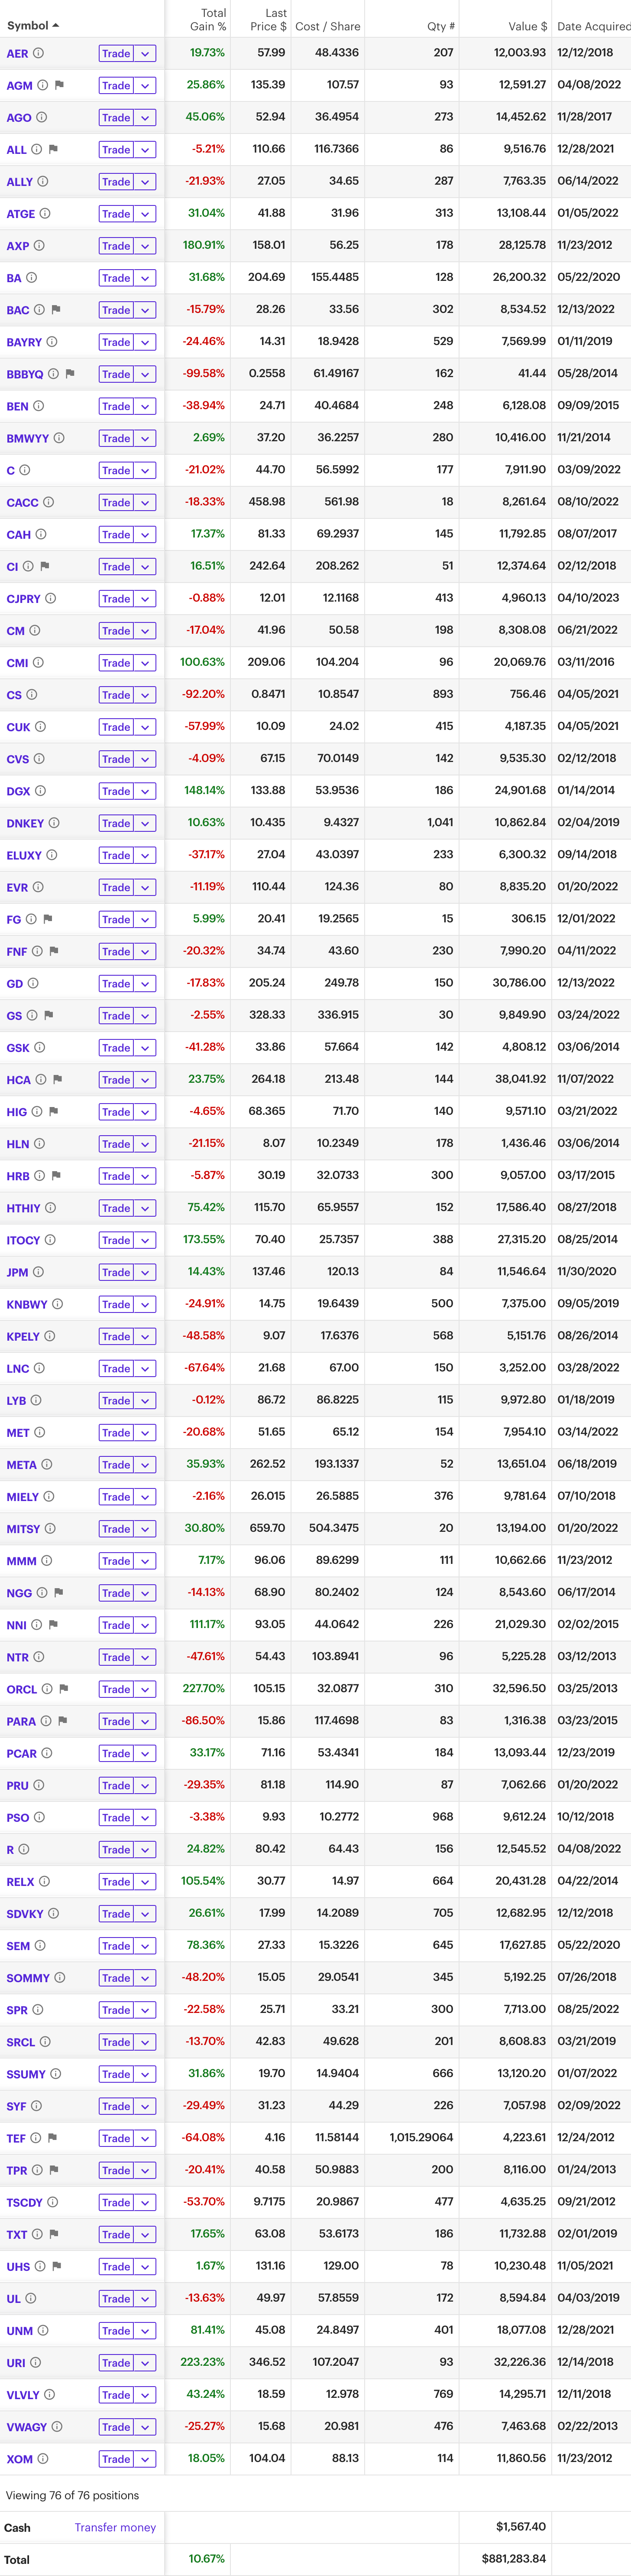Open the info icon next to RELX

click(44, 1881)
